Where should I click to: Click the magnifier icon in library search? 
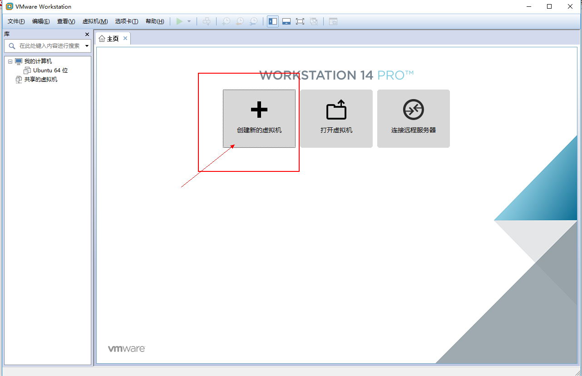(12, 46)
